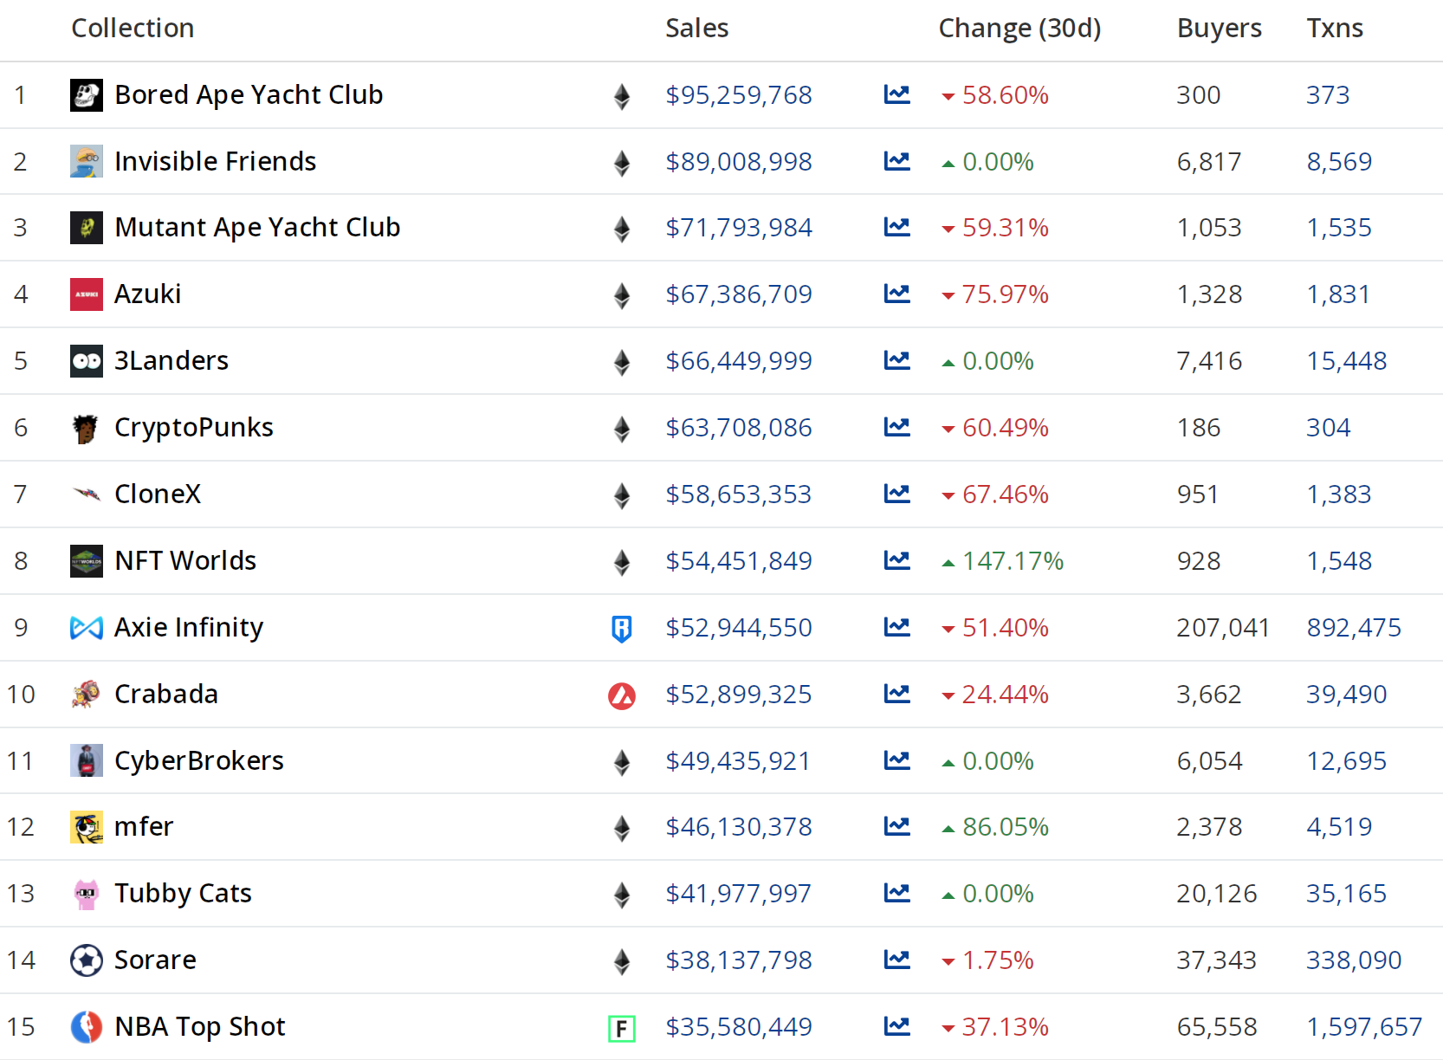Open the mfer collection page

click(x=144, y=826)
